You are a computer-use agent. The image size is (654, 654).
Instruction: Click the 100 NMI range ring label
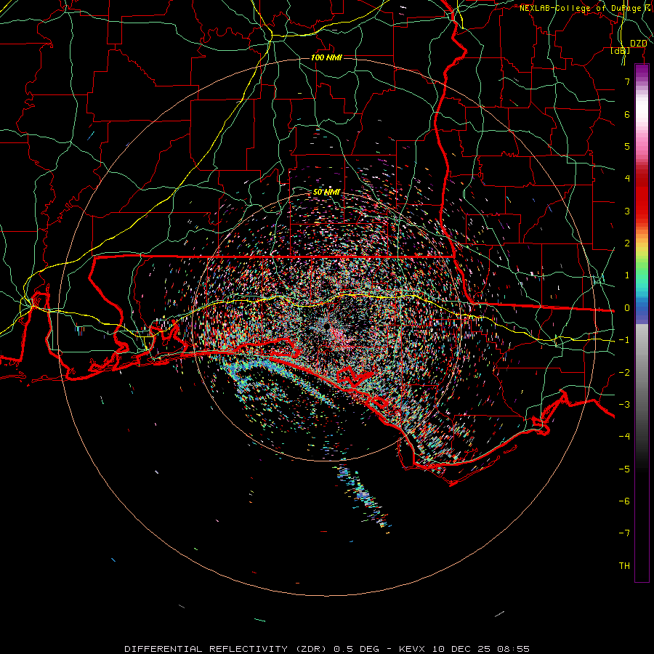[326, 57]
